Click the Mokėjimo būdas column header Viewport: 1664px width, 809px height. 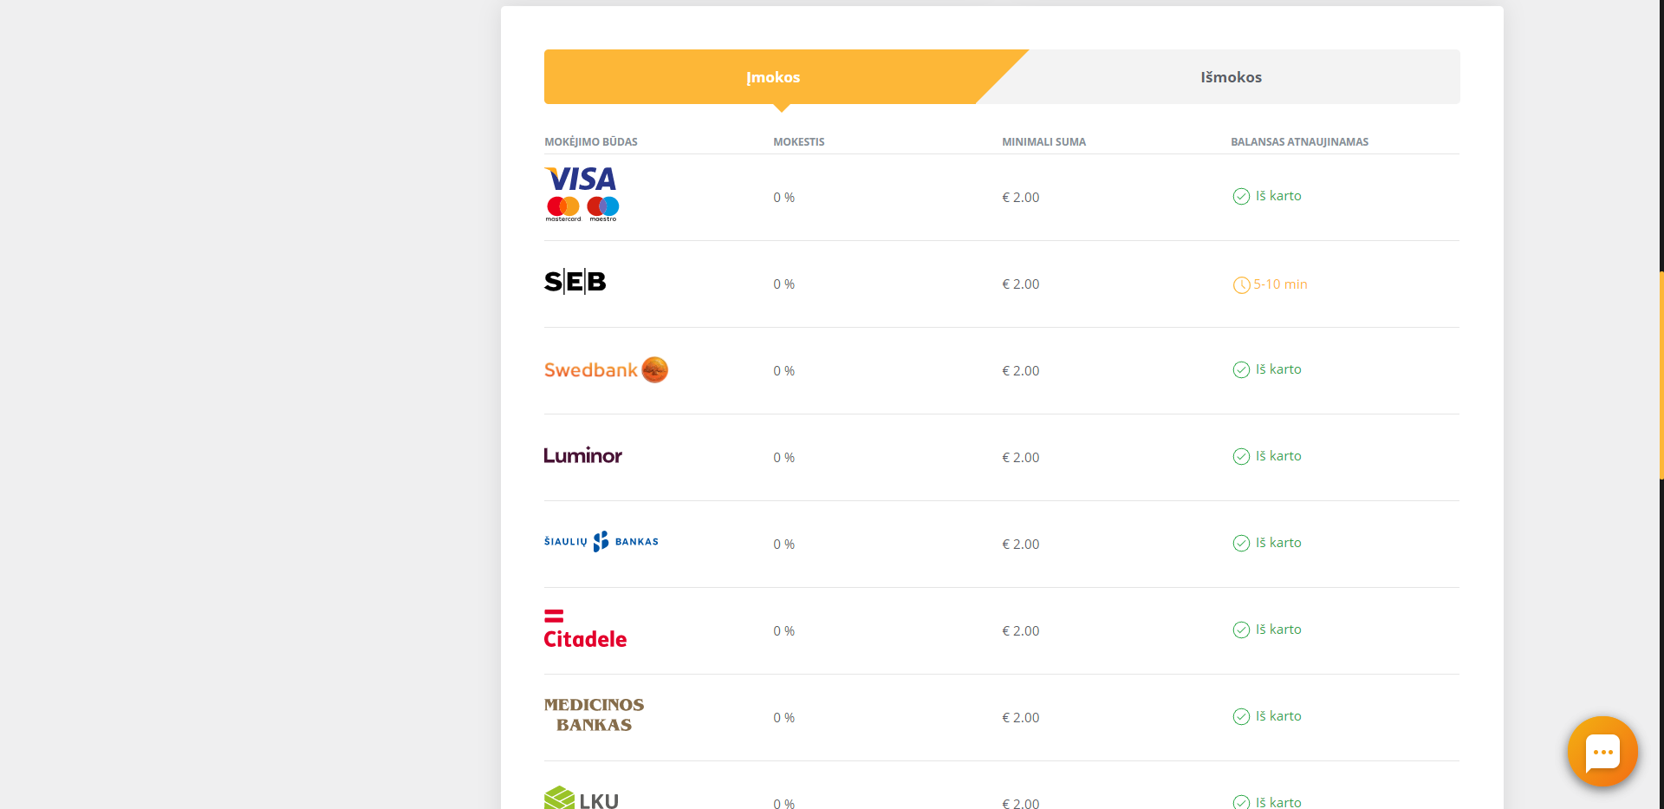coord(591,141)
